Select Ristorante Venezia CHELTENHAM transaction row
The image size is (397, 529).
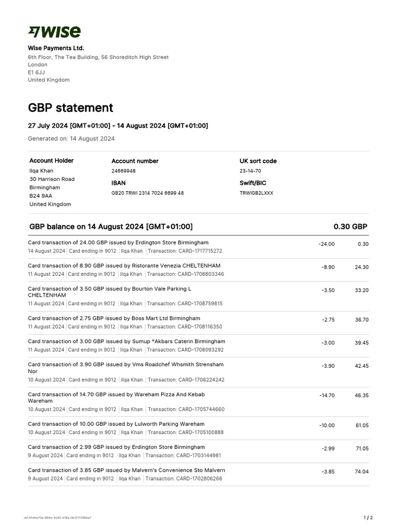click(x=198, y=270)
